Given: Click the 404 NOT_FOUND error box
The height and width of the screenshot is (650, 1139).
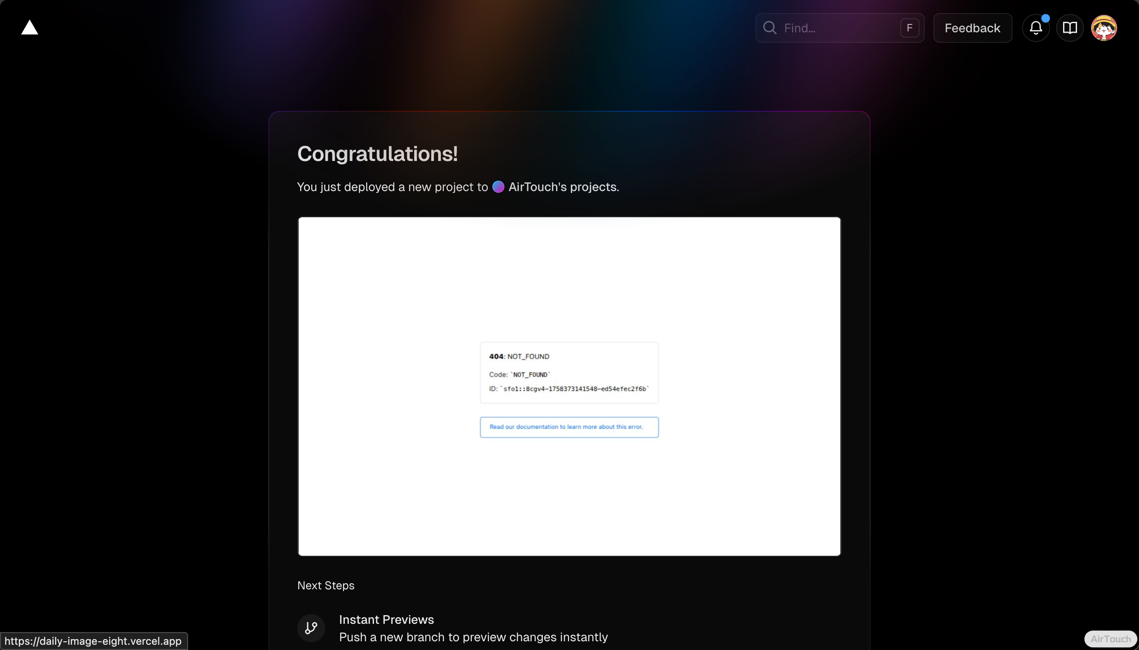Looking at the screenshot, I should 569,372.
